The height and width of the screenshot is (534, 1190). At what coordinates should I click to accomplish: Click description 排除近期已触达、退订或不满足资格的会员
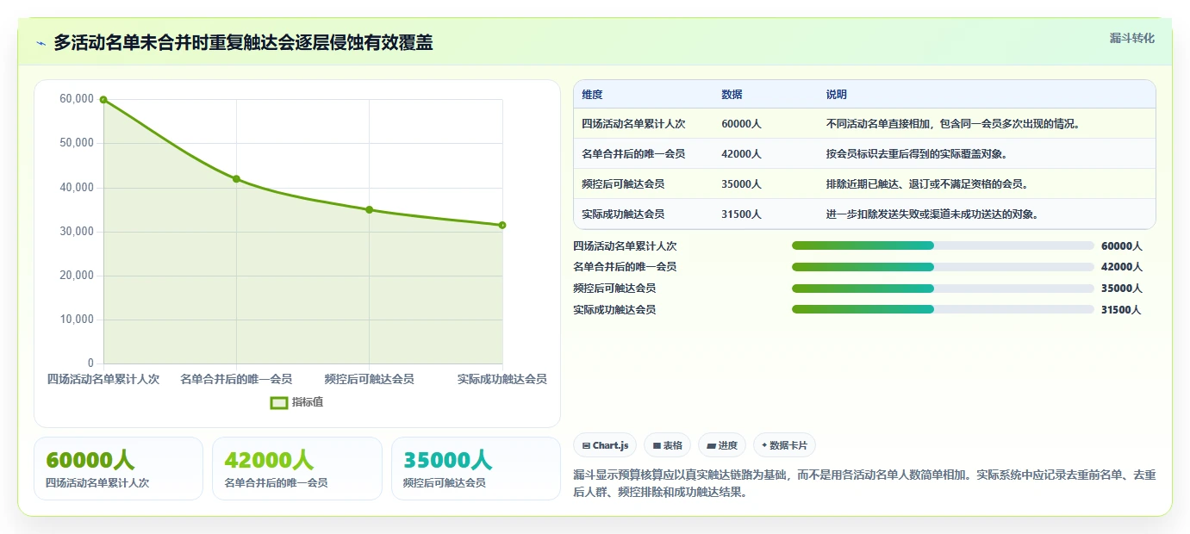tap(927, 184)
